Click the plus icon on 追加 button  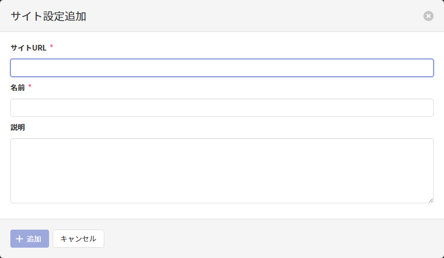click(20, 239)
